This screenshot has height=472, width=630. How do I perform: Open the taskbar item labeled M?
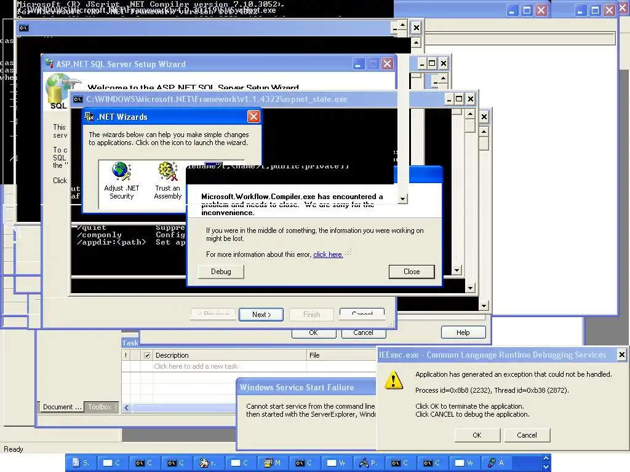click(x=273, y=463)
